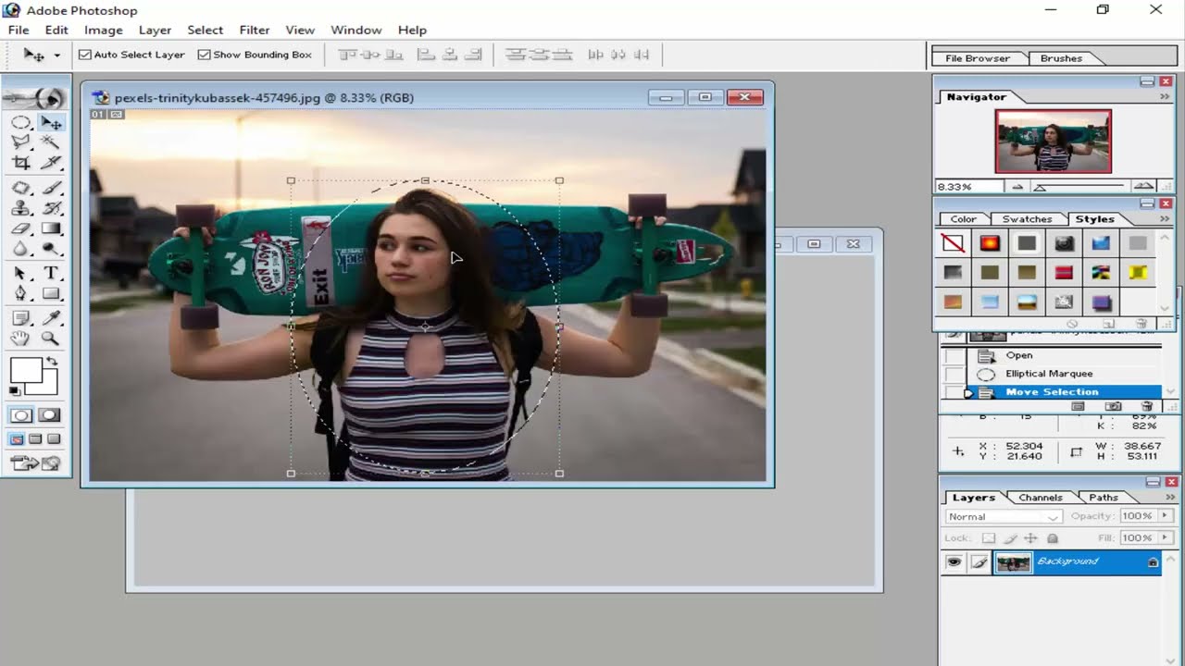Click the Navigator zoom percentage field
This screenshot has width=1185, height=666.
(969, 187)
